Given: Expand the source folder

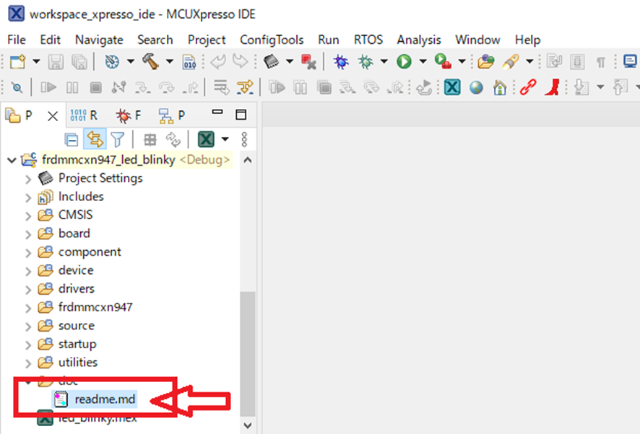Looking at the screenshot, I should point(28,327).
